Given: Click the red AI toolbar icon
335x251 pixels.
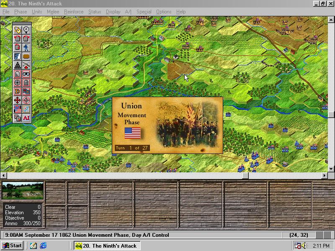Looking at the screenshot, I should click(x=26, y=118).
